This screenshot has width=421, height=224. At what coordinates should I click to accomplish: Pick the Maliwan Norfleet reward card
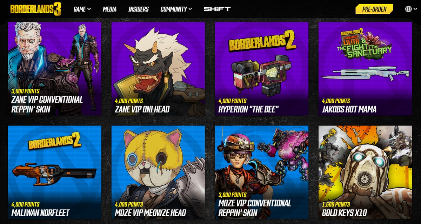click(x=55, y=172)
